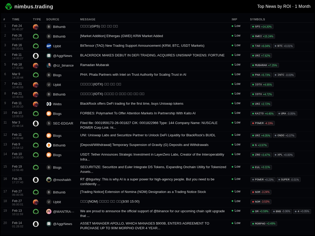Click the SEC-EDGAR S source badge
Viewport: 315px width, 236px height.
(49, 123)
